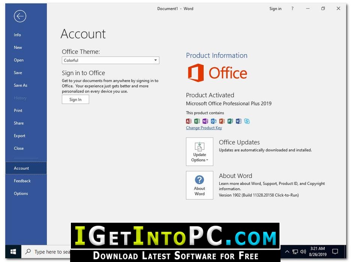Image resolution: width=351 pixels, height=262 pixels.
Task: Open the Office Theme dropdown
Action: pos(111,60)
